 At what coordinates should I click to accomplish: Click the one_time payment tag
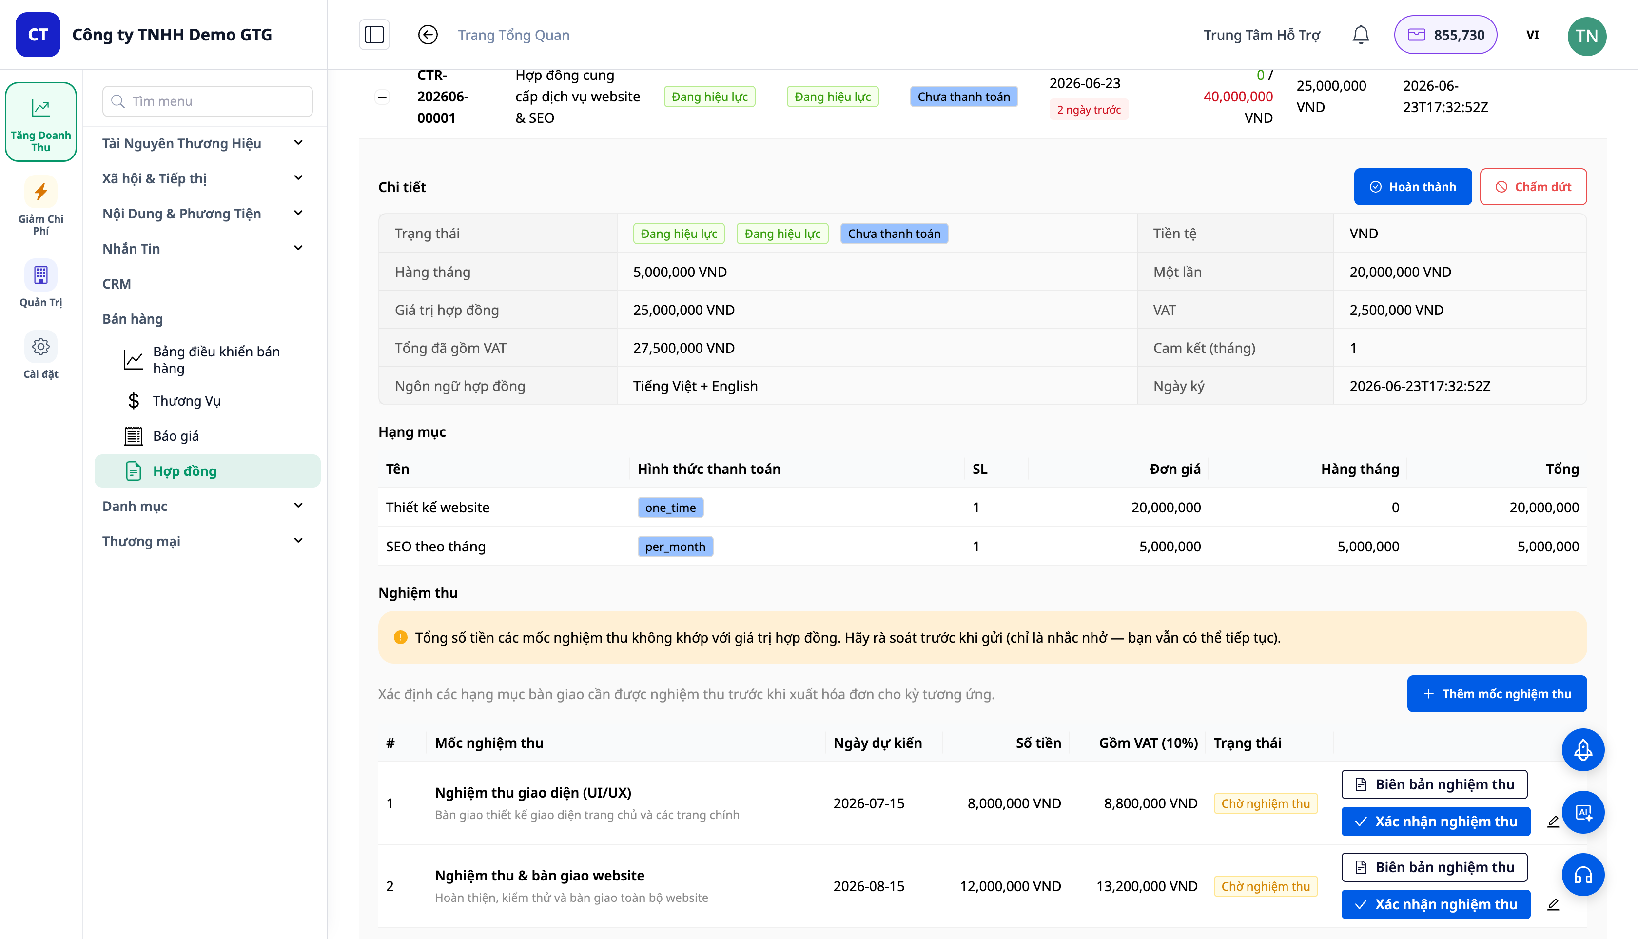(x=670, y=508)
